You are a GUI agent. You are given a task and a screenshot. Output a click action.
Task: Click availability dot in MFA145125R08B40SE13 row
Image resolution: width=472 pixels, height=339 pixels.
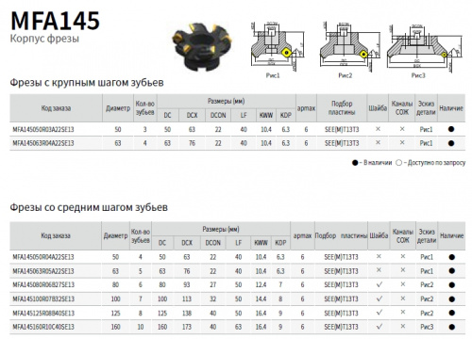pos(452,313)
